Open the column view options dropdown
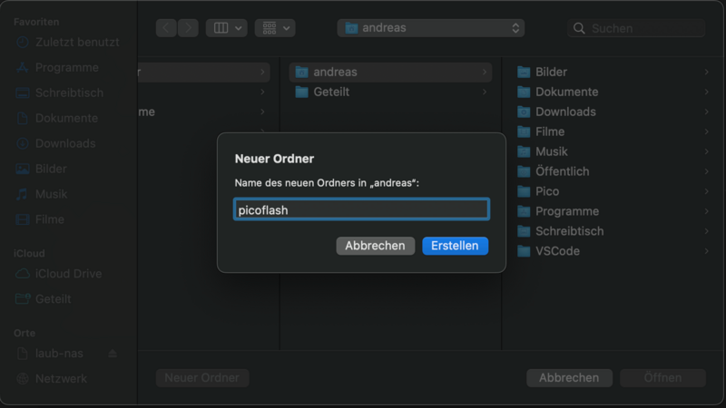The height and width of the screenshot is (408, 726). pos(226,28)
